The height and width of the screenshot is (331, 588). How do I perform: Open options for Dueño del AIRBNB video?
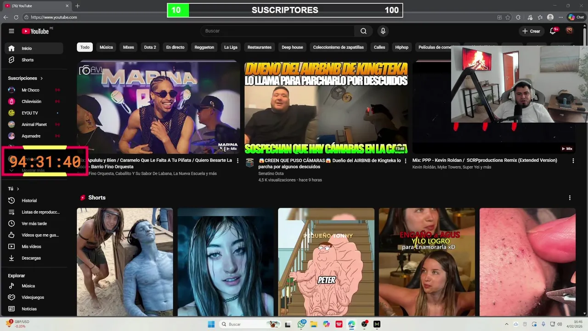(405, 160)
